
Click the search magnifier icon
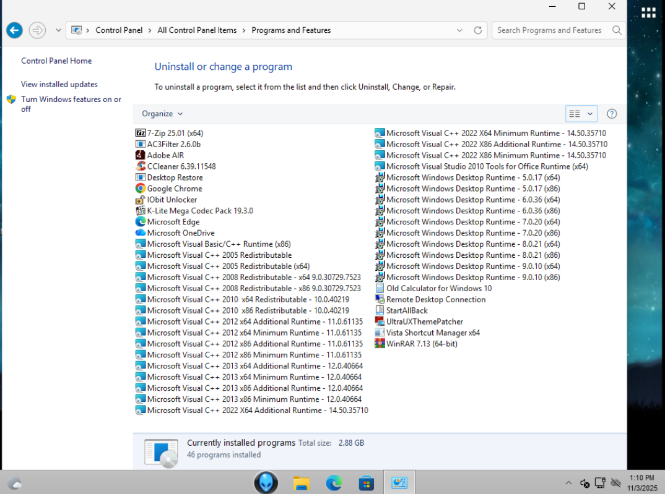point(617,30)
